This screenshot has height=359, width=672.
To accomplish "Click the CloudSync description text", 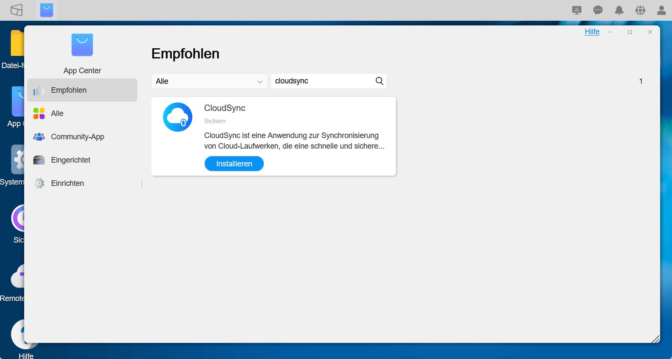I will click(x=294, y=141).
